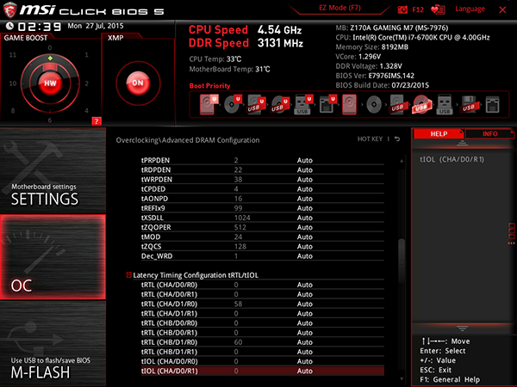The height and width of the screenshot is (387, 517).
Task: Select the legacy USB key boot icon
Action: pos(444,104)
